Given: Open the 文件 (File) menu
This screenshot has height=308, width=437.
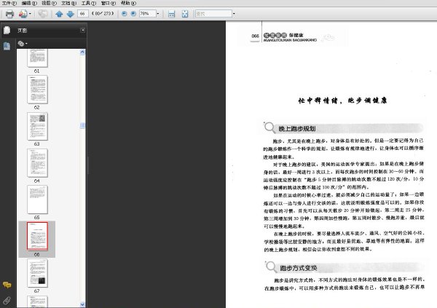Looking at the screenshot, I should pyautogui.click(x=9, y=3).
